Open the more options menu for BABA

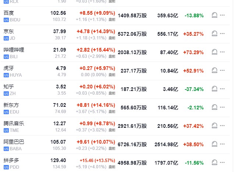(x=222, y=144)
